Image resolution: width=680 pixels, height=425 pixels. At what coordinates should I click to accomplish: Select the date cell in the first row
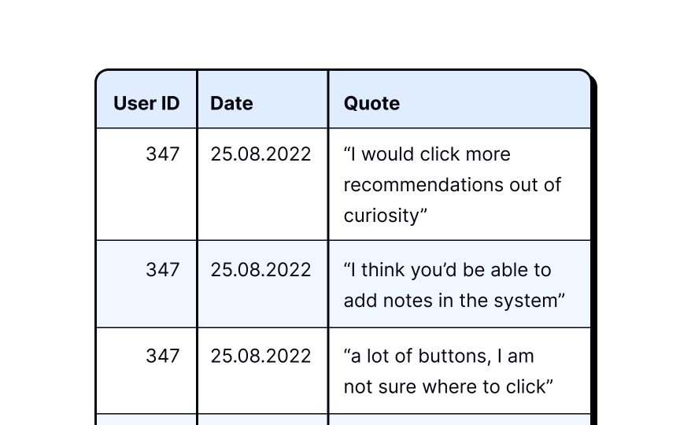[x=263, y=184]
